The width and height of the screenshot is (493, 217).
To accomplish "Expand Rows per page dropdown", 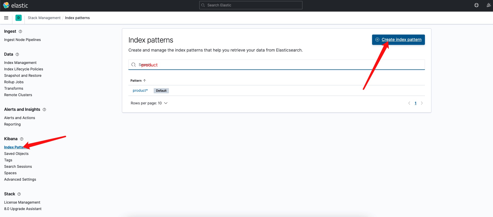I will [149, 103].
